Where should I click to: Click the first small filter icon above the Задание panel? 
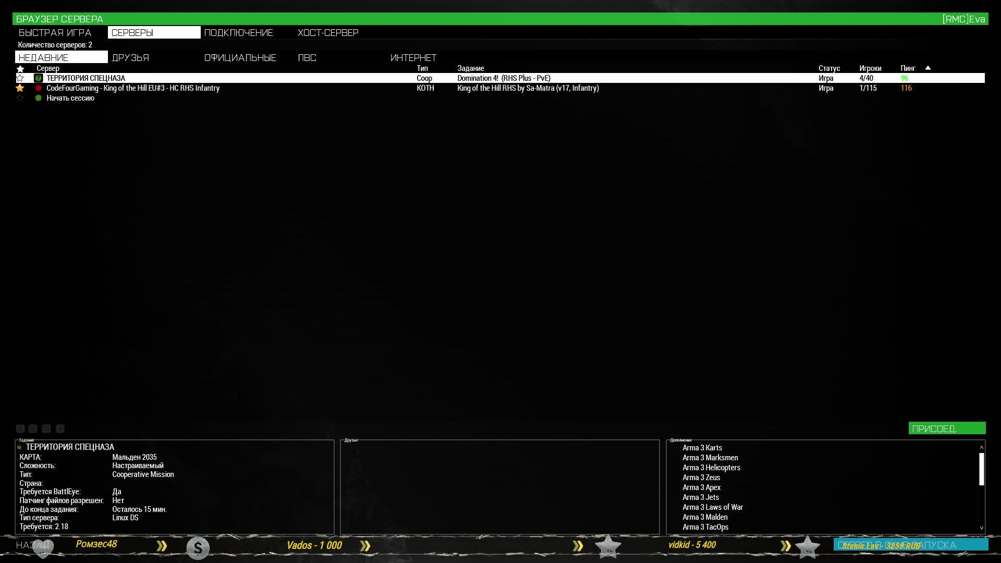(x=20, y=429)
